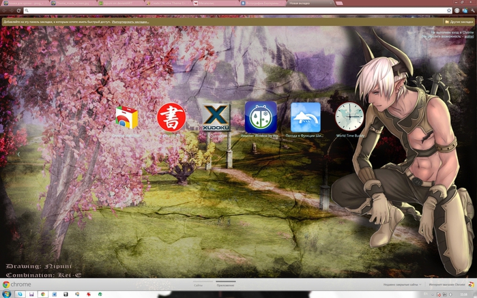The width and height of the screenshot is (477, 298).
Task: Reload the page with the refresh button
Action: point(18,11)
